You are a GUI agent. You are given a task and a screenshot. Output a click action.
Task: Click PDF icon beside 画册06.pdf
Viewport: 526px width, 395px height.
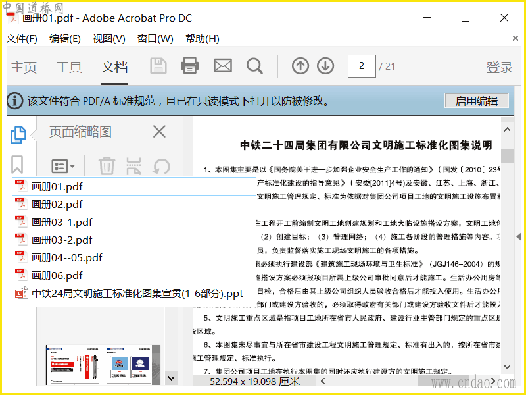[21, 275]
